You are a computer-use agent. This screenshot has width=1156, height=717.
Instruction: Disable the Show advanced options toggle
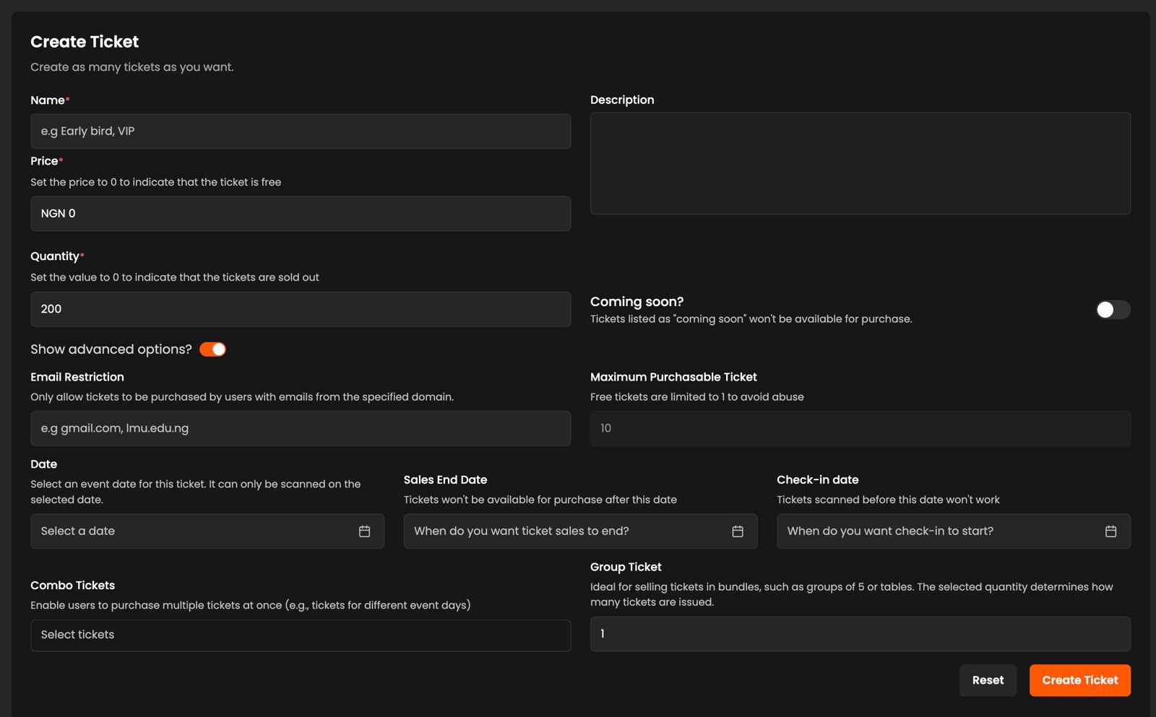pyautogui.click(x=212, y=349)
